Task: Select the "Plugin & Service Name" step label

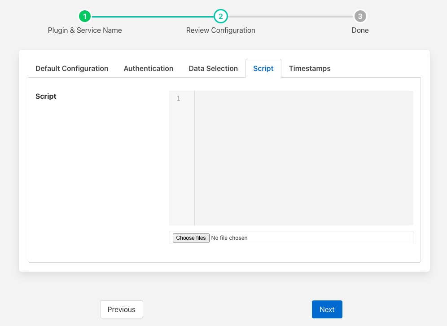Action: (x=85, y=31)
